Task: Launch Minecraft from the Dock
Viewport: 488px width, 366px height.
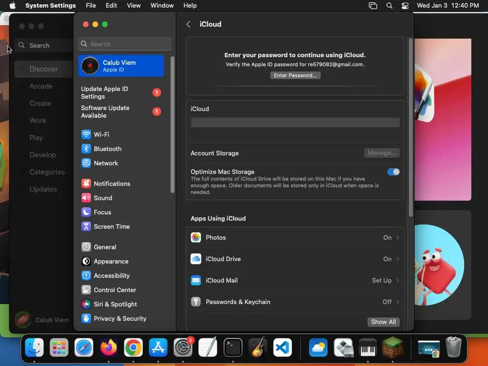Action: tap(393, 347)
